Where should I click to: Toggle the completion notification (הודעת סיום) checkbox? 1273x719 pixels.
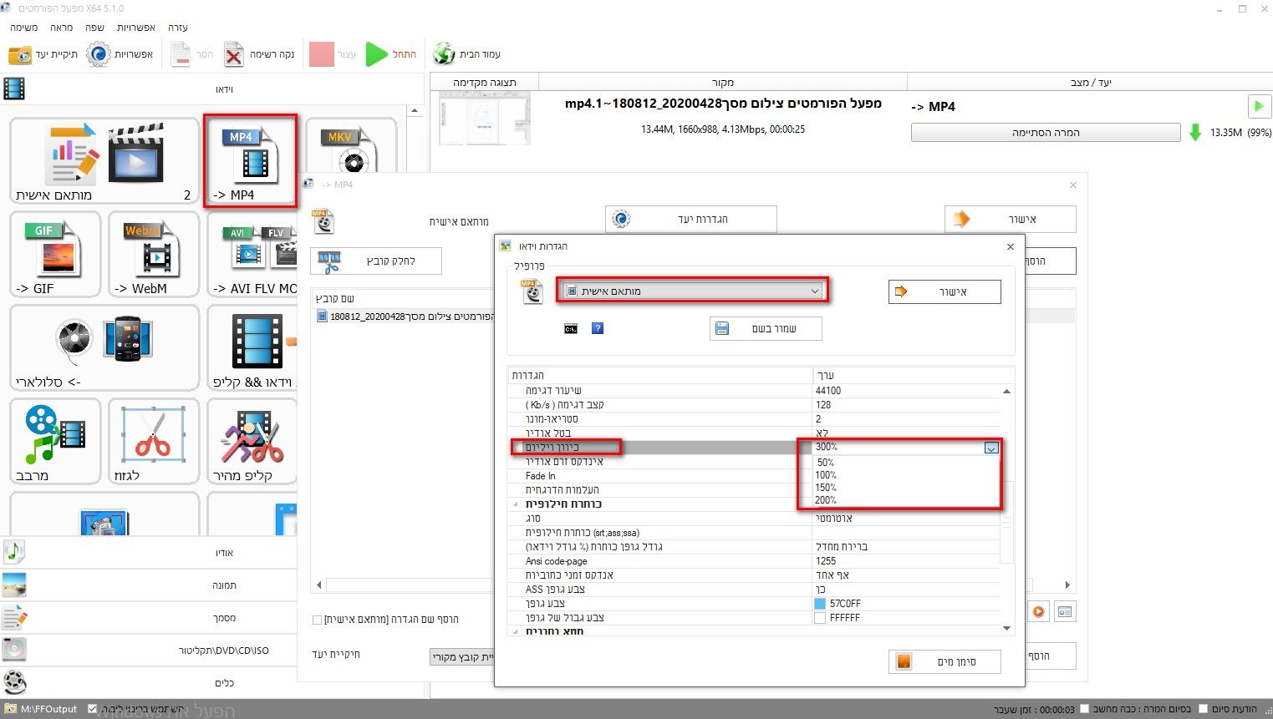[x=1204, y=709]
